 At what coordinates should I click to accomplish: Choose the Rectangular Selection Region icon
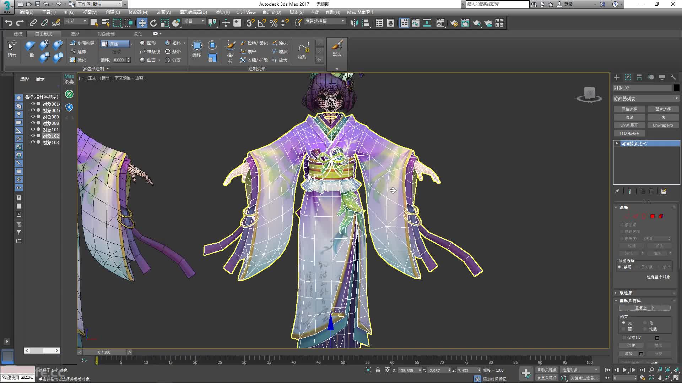pyautogui.click(x=117, y=23)
